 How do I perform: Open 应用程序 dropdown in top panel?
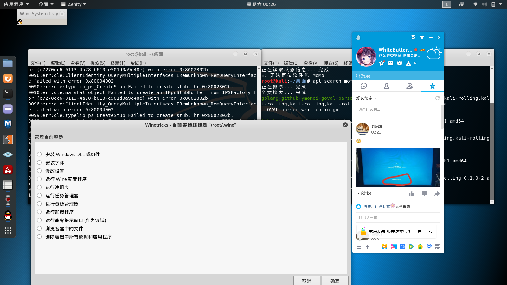click(x=16, y=4)
